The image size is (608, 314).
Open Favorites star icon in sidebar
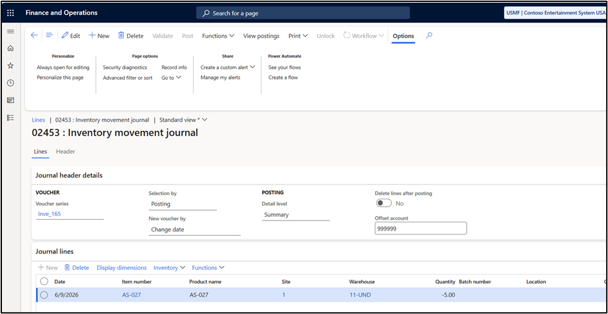click(10, 66)
